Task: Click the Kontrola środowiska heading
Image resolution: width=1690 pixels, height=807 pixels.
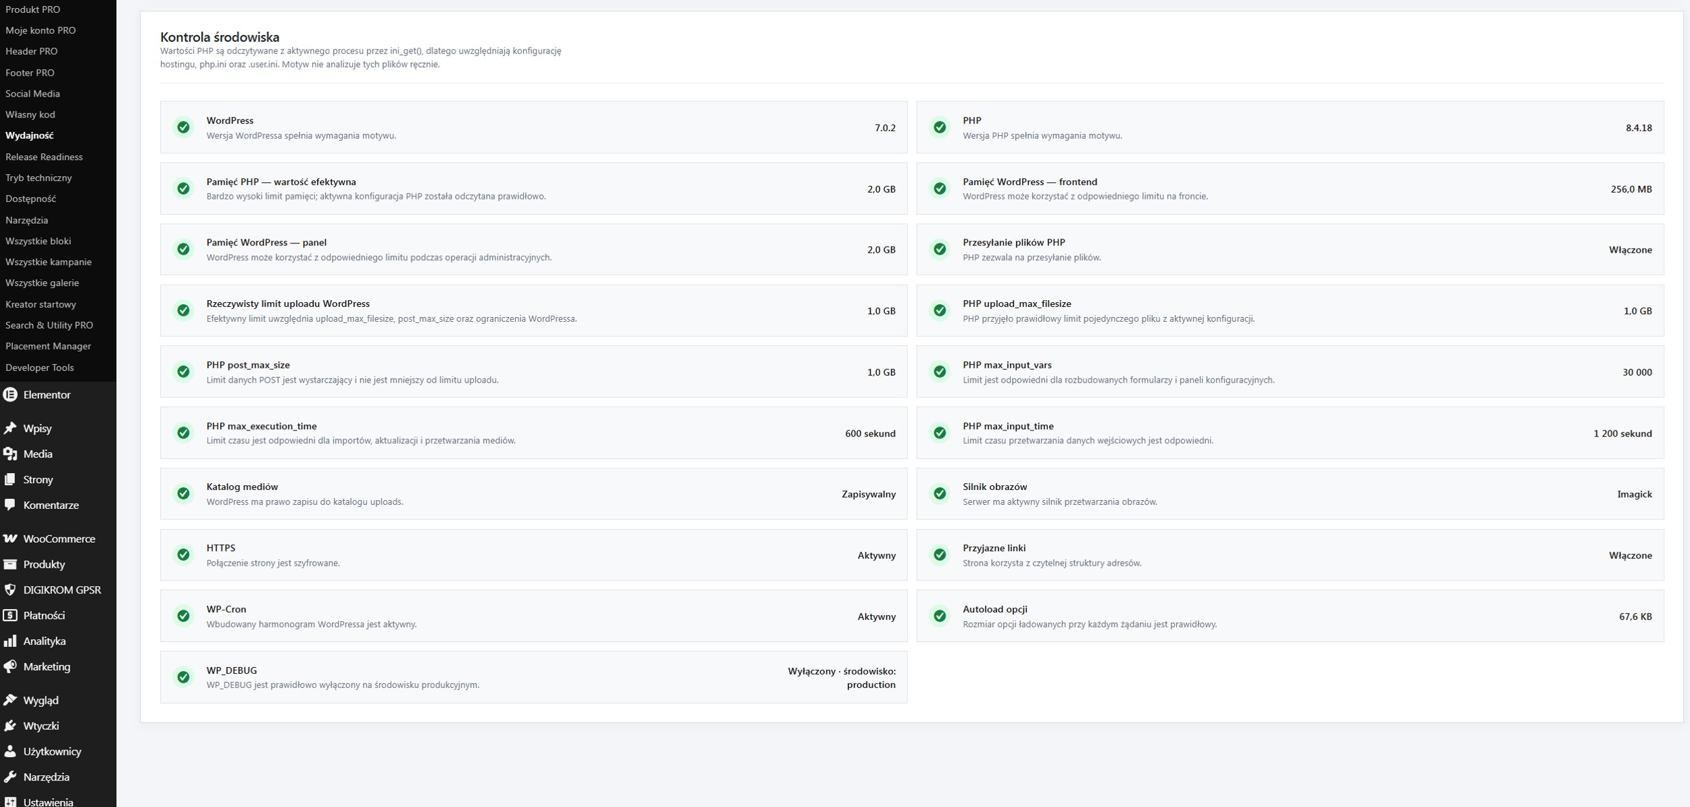Action: click(x=220, y=37)
